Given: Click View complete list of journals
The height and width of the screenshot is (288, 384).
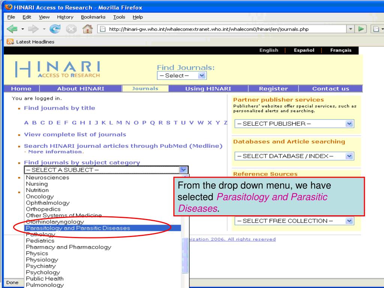Looking at the screenshot, I should click(x=75, y=135).
